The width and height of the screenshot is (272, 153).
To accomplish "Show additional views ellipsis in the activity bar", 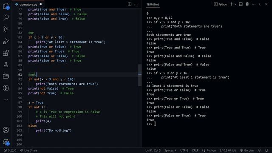I will pyautogui.click(x=6, y=100).
